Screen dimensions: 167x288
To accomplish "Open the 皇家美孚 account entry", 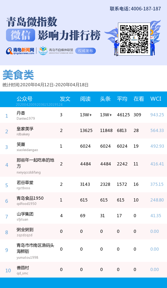I will click(25, 129).
